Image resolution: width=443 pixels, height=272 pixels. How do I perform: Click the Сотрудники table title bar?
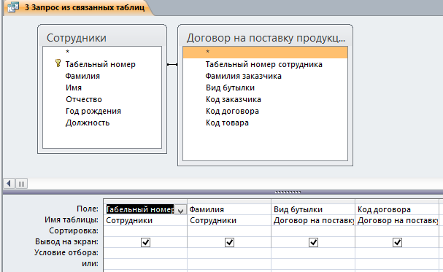click(x=102, y=37)
